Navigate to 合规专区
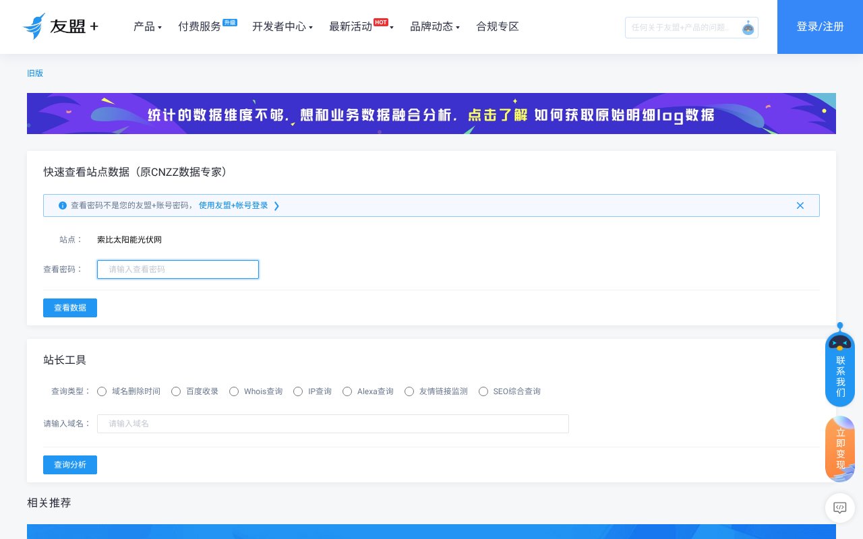The image size is (863, 539). (497, 27)
